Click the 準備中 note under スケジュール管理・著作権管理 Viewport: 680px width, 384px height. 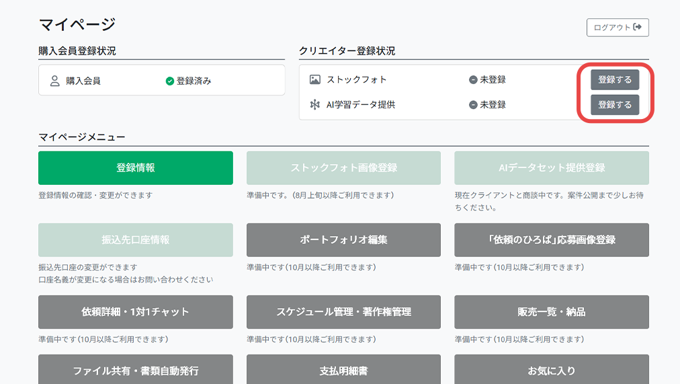click(x=311, y=340)
